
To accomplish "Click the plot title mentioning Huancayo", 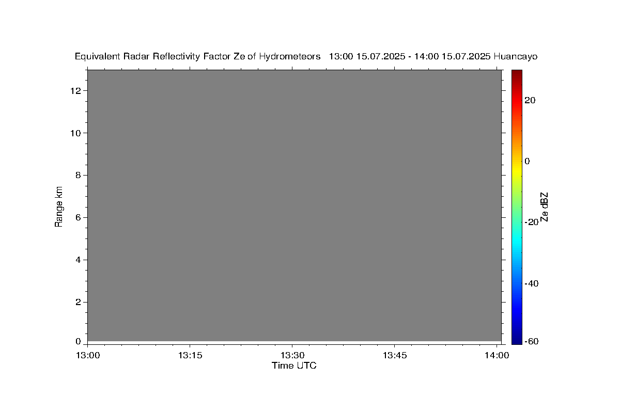I will (306, 56).
